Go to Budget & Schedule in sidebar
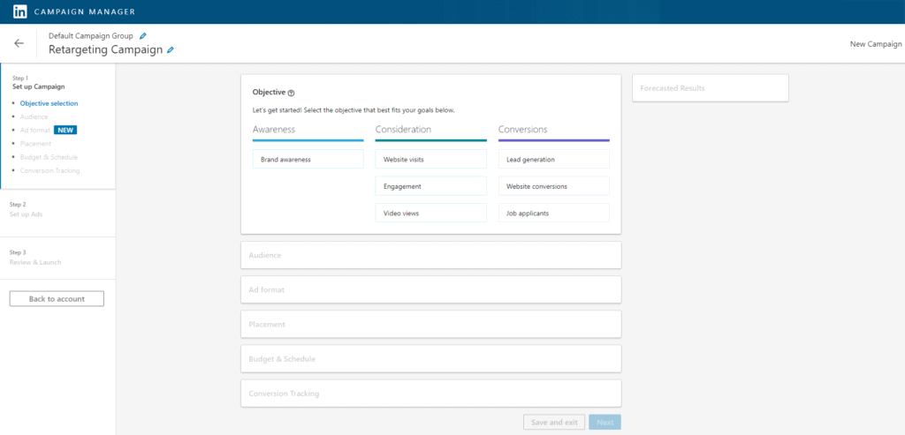Viewport: 905px width, 435px height. coord(49,157)
